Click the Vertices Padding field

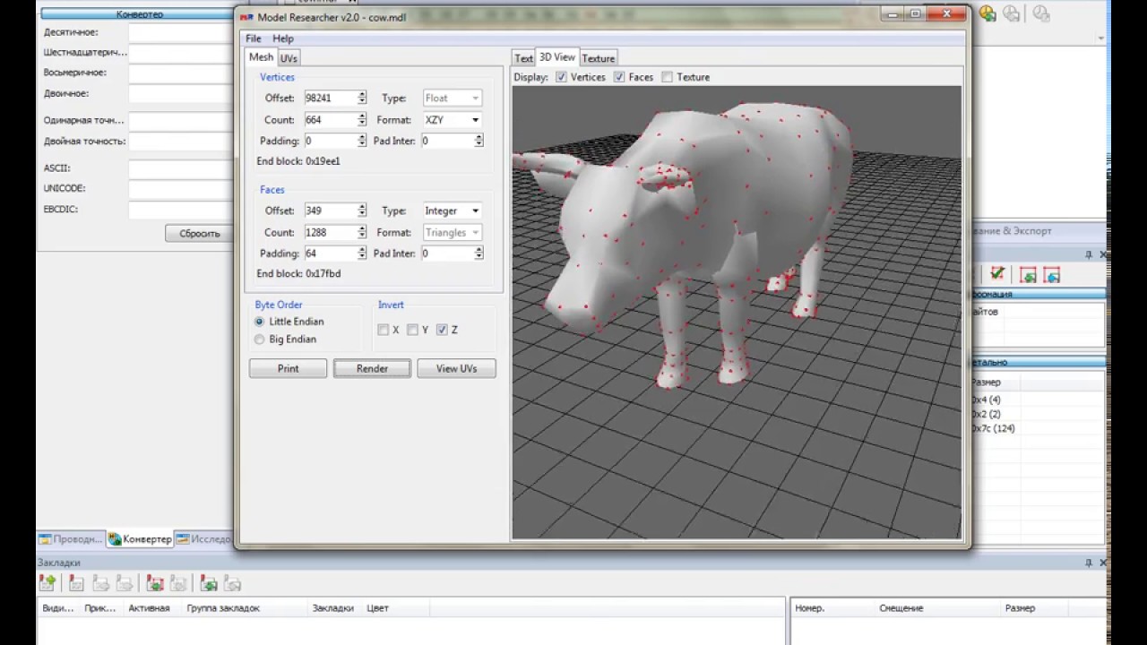pyautogui.click(x=331, y=142)
